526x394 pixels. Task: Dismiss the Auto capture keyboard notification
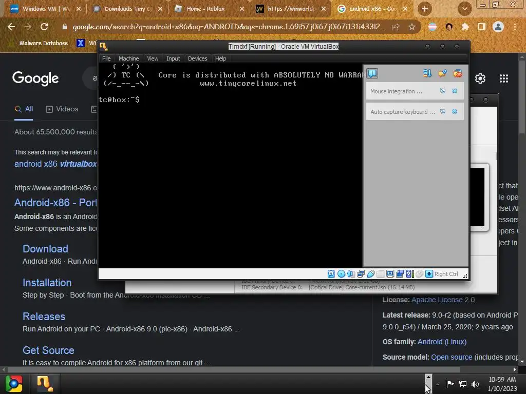(x=455, y=111)
